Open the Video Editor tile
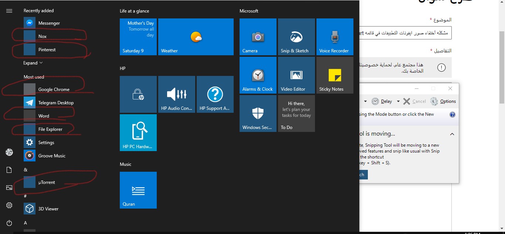 pyautogui.click(x=296, y=75)
